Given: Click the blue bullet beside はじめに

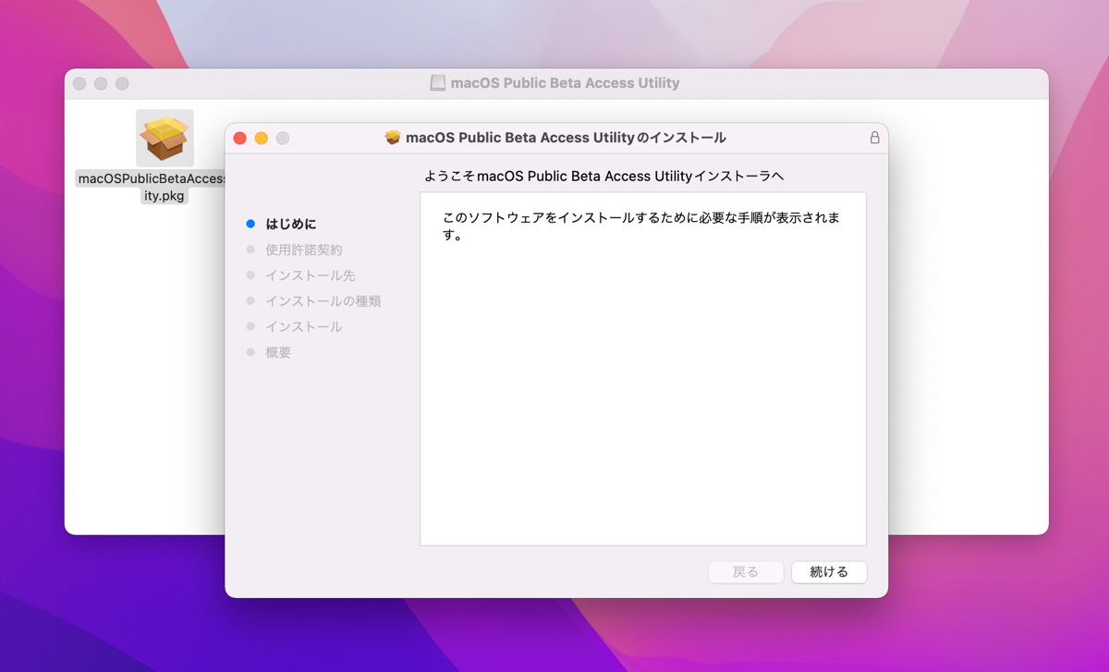Looking at the screenshot, I should tap(250, 224).
